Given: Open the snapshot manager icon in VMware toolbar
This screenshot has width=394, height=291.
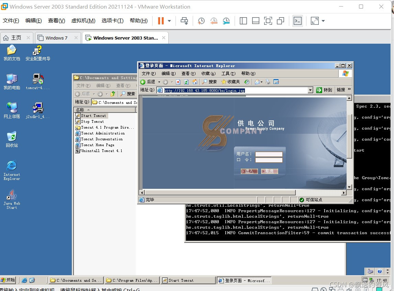Looking at the screenshot, I should (x=226, y=21).
